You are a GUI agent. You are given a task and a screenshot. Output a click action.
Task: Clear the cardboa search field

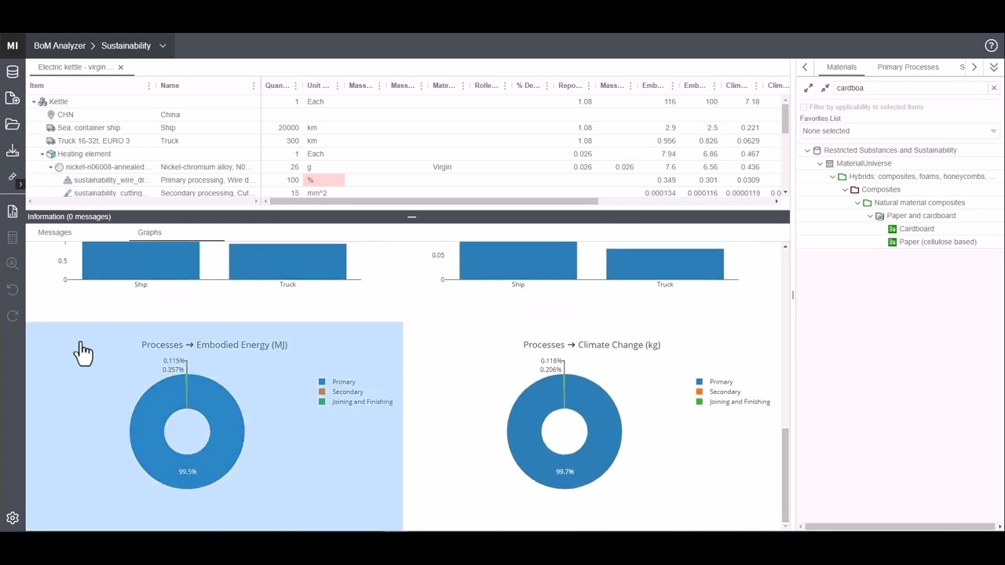pos(994,88)
